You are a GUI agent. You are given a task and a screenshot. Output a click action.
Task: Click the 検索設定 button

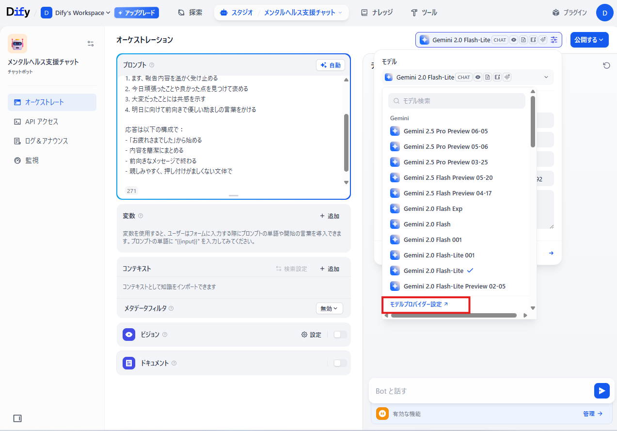(x=291, y=269)
